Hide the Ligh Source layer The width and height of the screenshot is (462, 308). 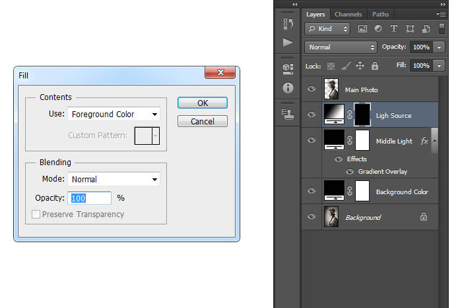tap(312, 115)
